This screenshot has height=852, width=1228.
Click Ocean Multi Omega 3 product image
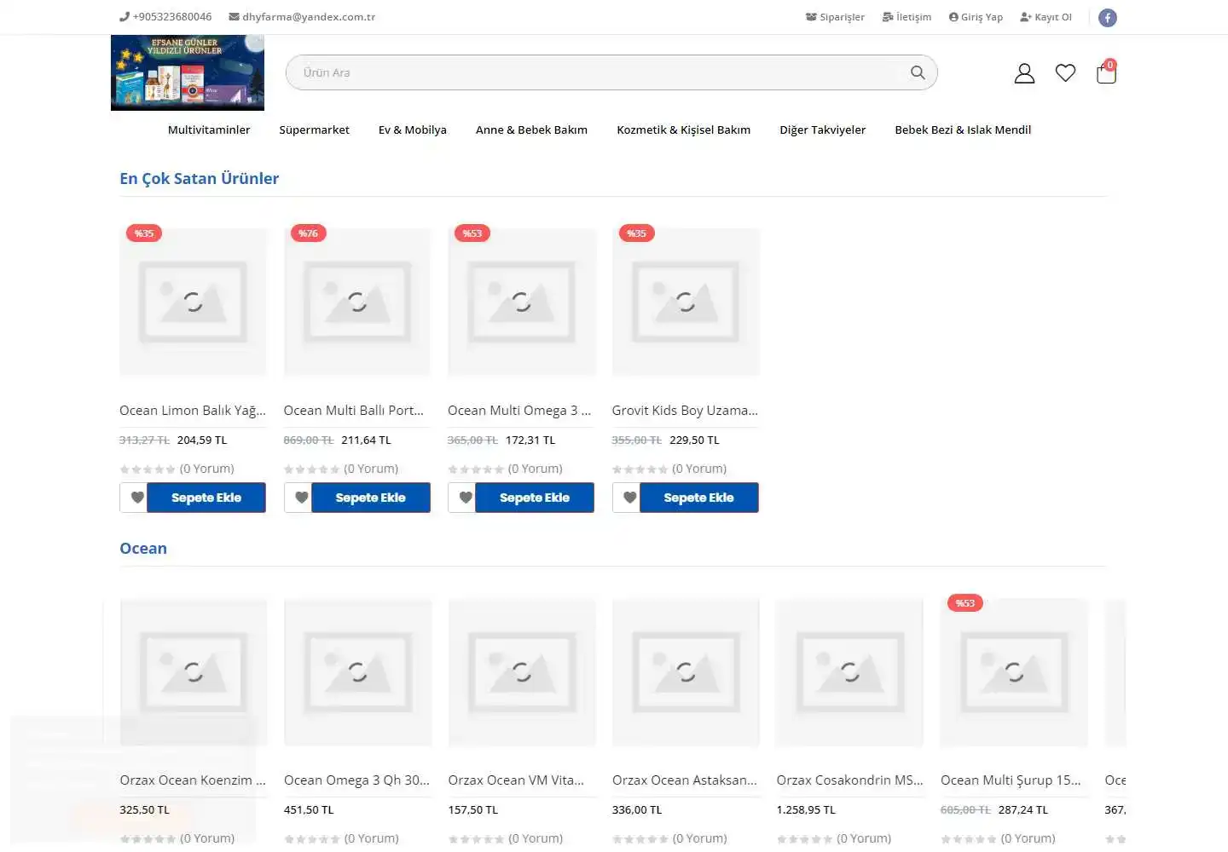(521, 302)
